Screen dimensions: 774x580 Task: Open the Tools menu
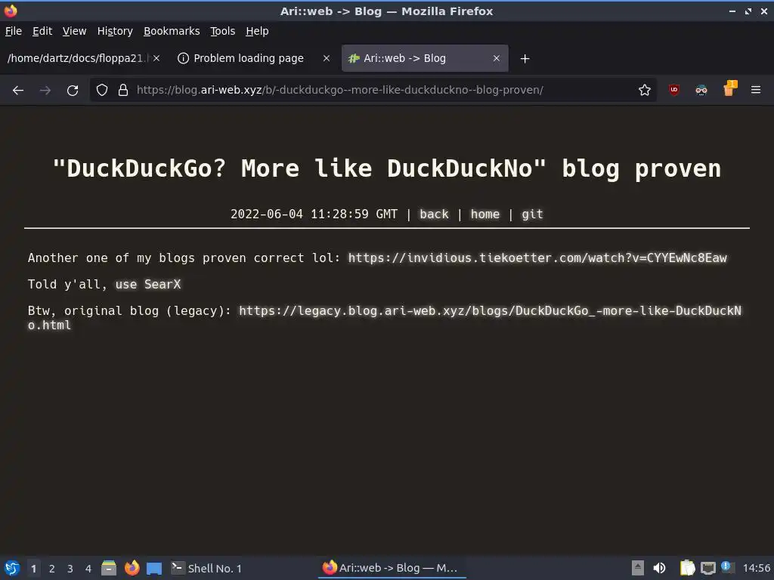pyautogui.click(x=223, y=31)
